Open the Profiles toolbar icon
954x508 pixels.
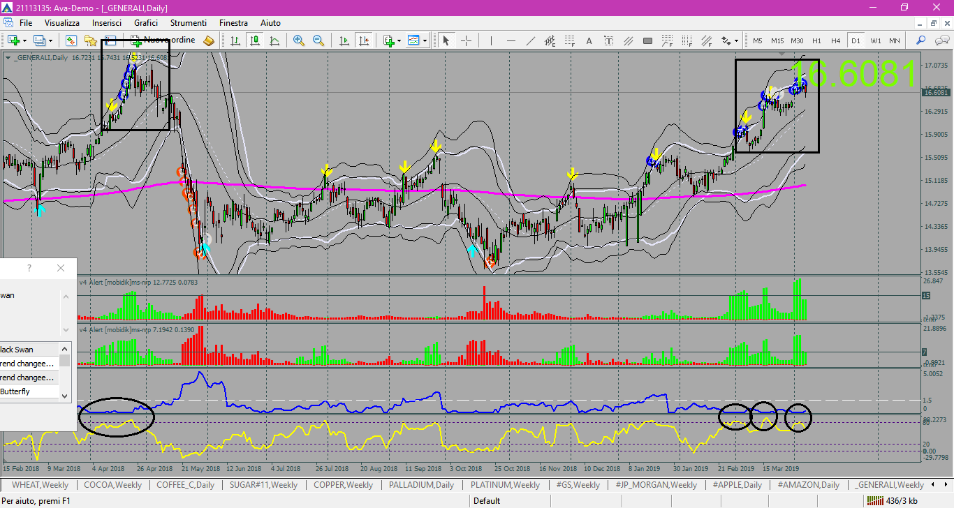click(40, 40)
